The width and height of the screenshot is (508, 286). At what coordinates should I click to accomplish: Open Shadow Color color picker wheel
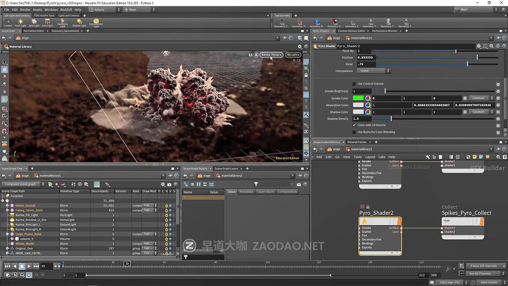pyautogui.click(x=368, y=112)
